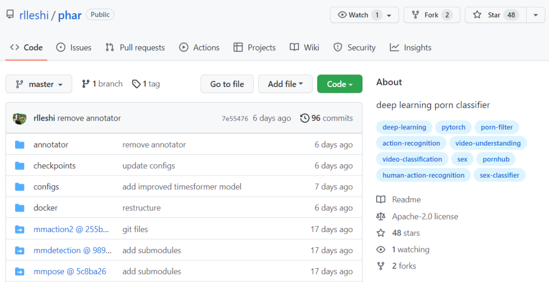Screen dimensions: 549x282
Task: Expand the Watch dropdown arrow
Action: tap(389, 15)
